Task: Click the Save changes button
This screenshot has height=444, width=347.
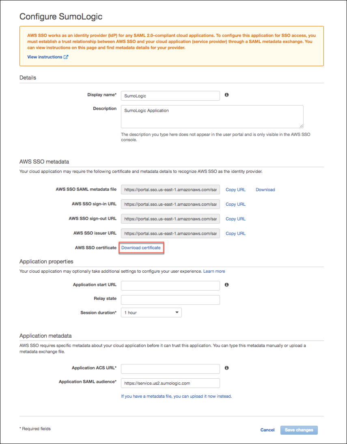Action: click(x=299, y=430)
